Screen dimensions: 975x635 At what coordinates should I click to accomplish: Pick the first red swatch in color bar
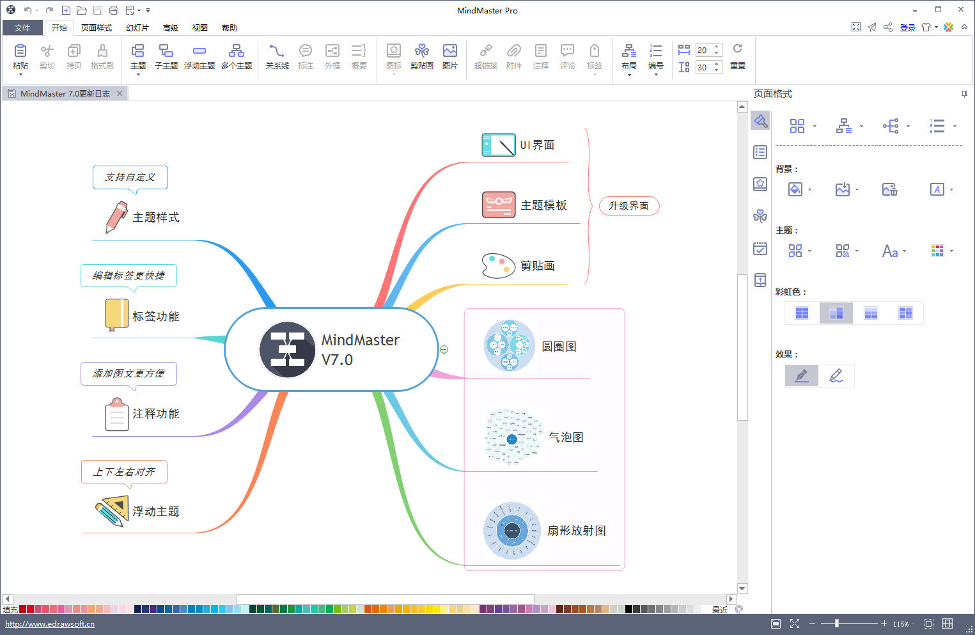click(23, 609)
